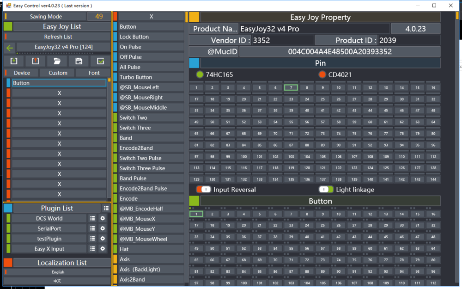Select button 101 in the Button grid
Viewport: 462px width, 289px height.
click(x=259, y=283)
